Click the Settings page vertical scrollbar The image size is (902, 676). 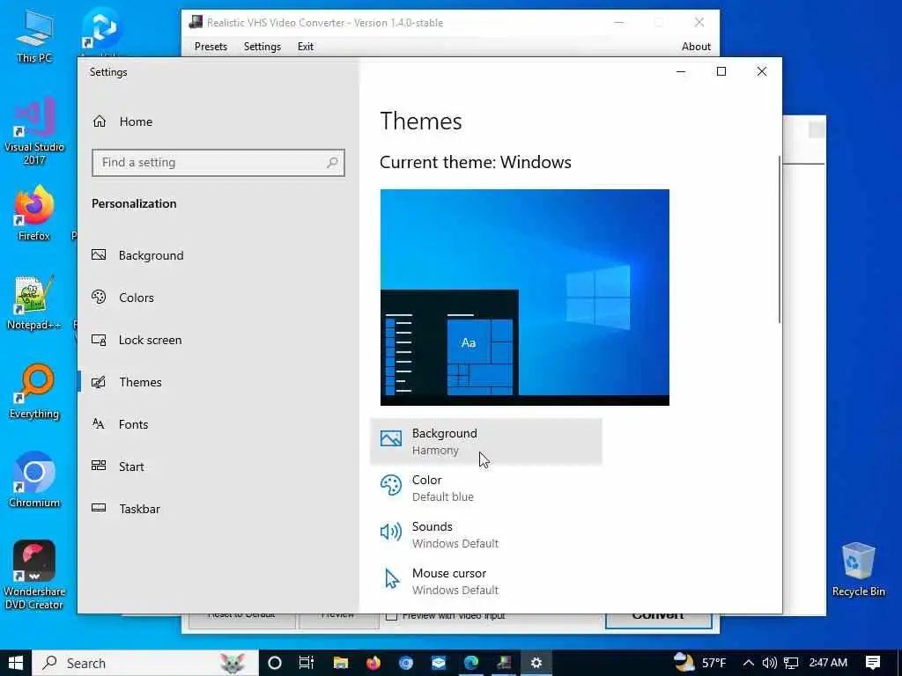(780, 239)
